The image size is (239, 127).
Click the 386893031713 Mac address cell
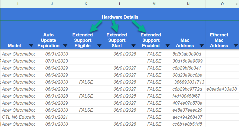(x=189, y=82)
